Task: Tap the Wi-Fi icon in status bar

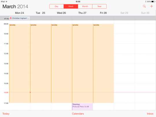Action: point(6,1)
